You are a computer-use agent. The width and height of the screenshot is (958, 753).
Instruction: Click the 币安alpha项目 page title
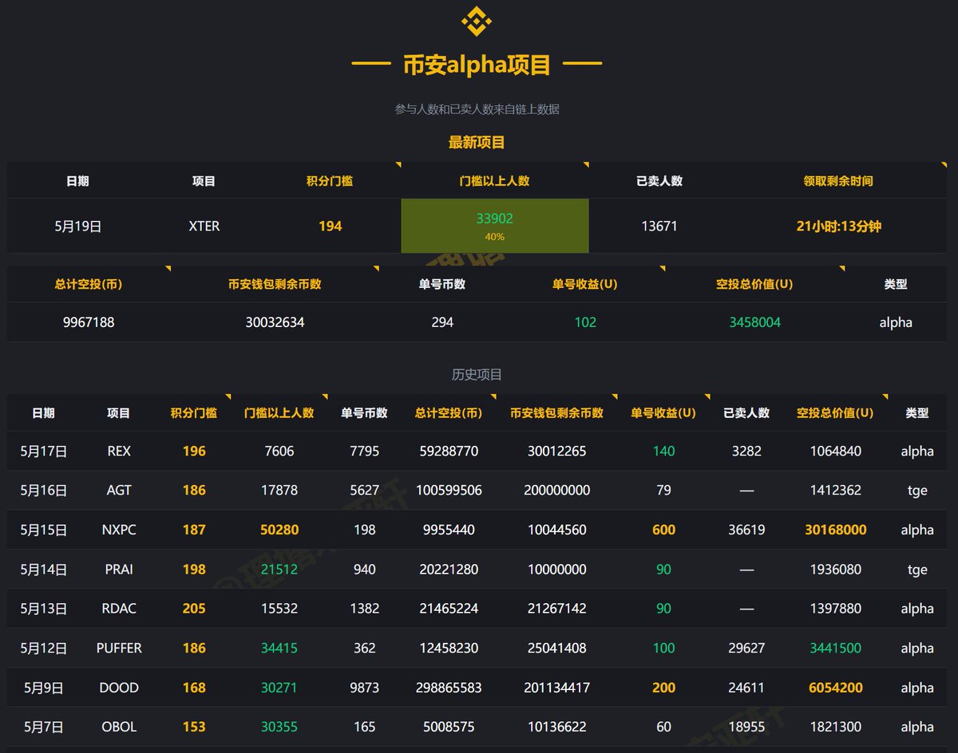pos(477,65)
